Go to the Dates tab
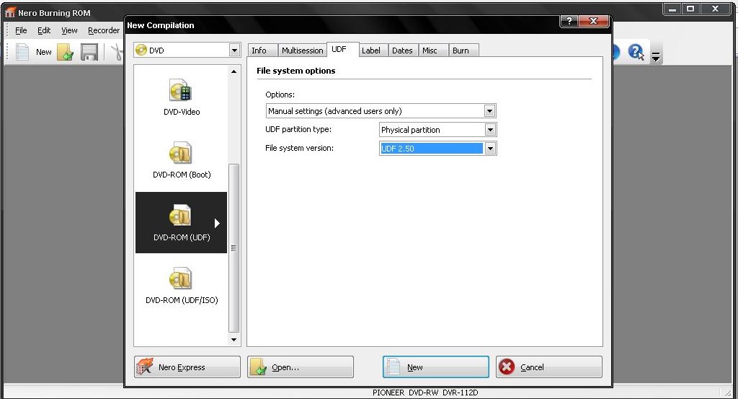This screenshot has width=738, height=399. 402,51
